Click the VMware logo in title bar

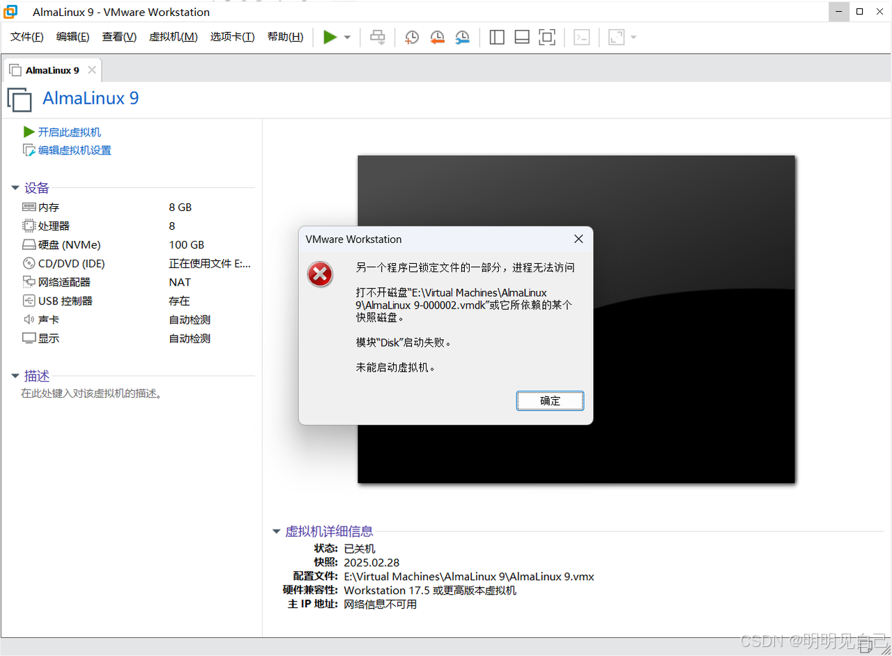click(x=12, y=12)
